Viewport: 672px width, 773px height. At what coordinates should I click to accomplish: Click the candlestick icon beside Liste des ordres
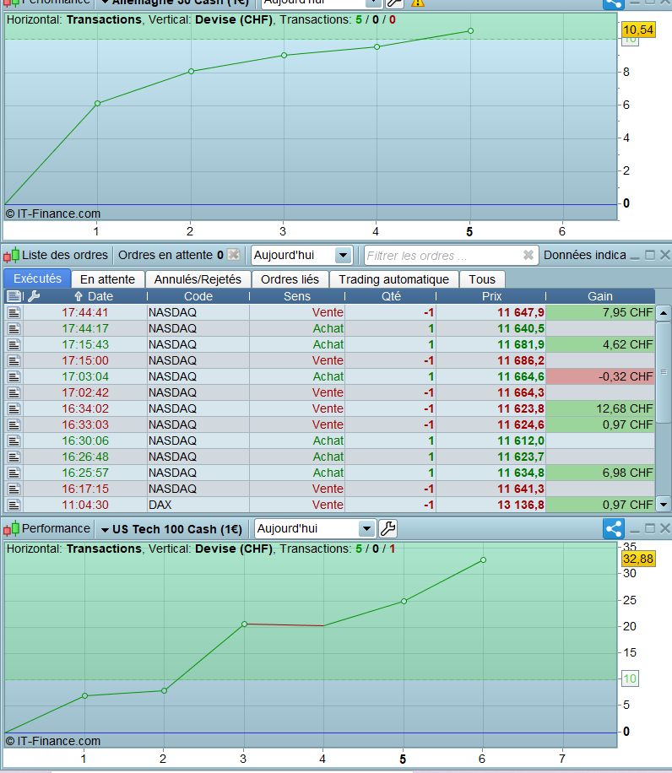(x=11, y=256)
